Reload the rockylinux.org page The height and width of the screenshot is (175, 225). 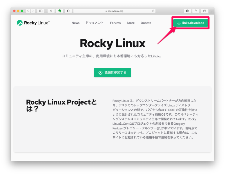tap(153, 11)
